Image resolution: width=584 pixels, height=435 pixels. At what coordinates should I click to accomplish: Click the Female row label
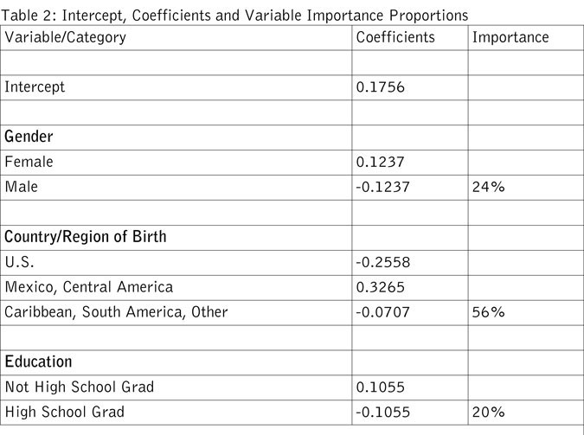(x=29, y=162)
